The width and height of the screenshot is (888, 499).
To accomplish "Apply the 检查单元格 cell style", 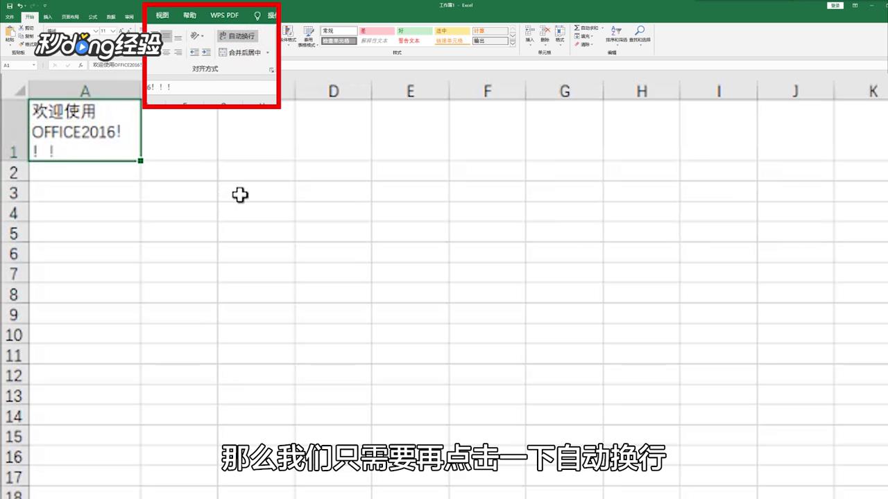I will [x=339, y=41].
